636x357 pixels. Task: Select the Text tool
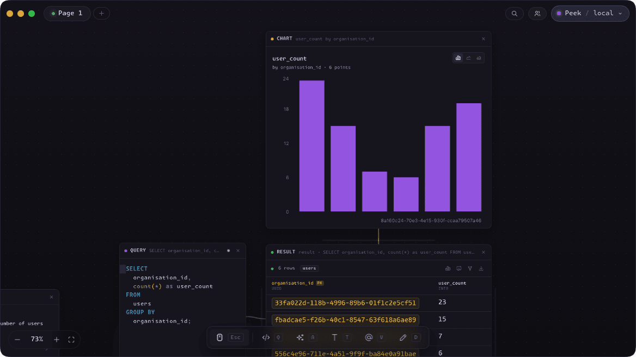pos(334,337)
